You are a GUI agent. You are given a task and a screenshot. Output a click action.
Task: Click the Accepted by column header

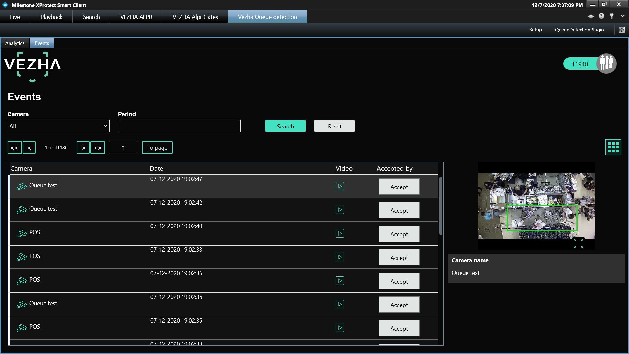tap(394, 168)
